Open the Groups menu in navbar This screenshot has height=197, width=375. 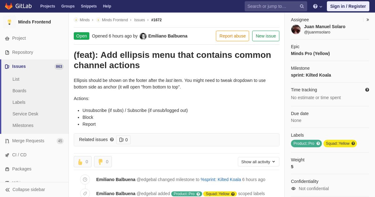(x=68, y=6)
